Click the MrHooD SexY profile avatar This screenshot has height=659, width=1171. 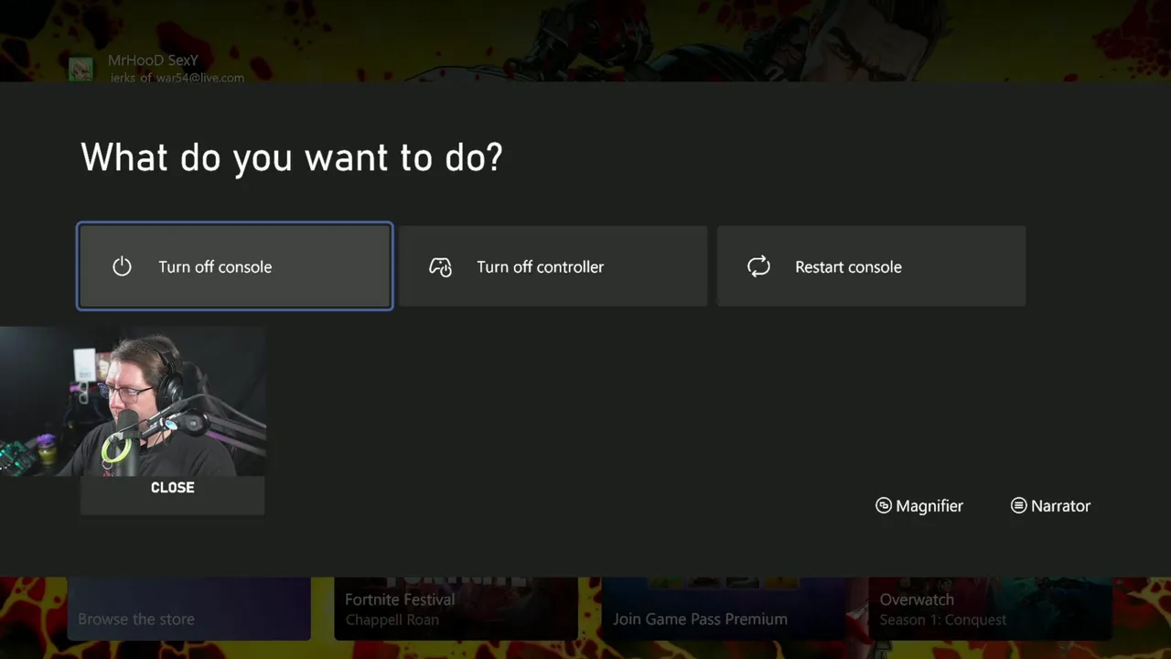(x=81, y=70)
